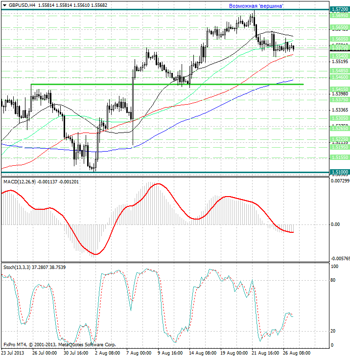This screenshot has width=350, height=357.
Task: Click the 30 Jul 16:00 time label
Action: 76,353
